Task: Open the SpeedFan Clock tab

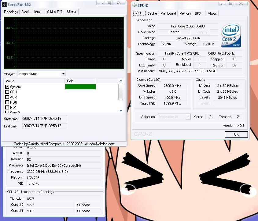Action: click(x=25, y=12)
